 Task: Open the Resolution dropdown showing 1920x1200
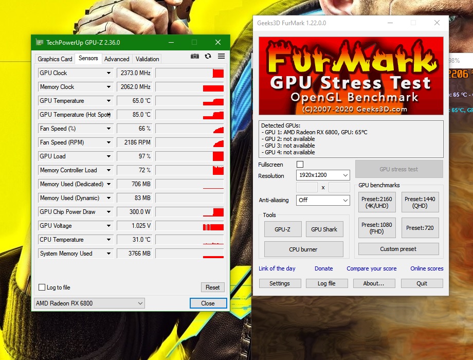[x=322, y=175]
